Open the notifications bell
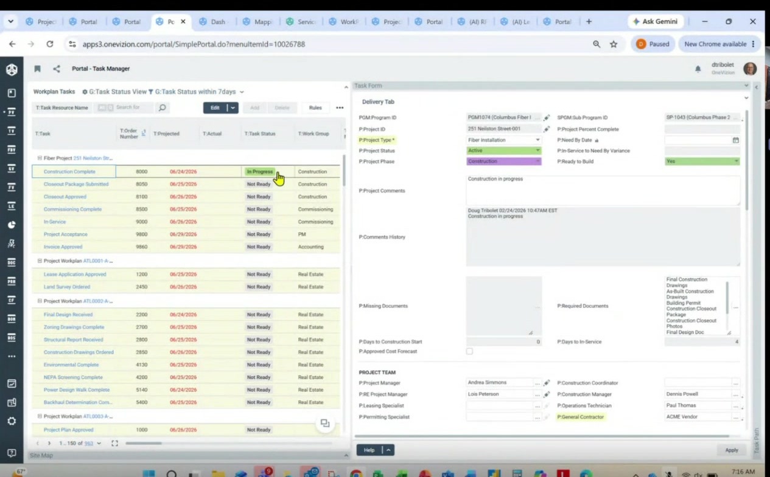This screenshot has height=477, width=770. [x=698, y=69]
